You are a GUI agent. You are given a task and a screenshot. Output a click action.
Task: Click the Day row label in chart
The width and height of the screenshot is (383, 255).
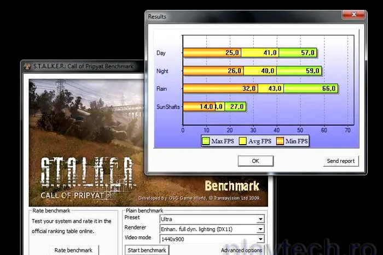click(x=161, y=53)
